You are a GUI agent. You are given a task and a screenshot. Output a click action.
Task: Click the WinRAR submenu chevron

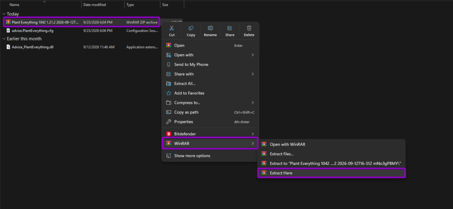point(253,143)
